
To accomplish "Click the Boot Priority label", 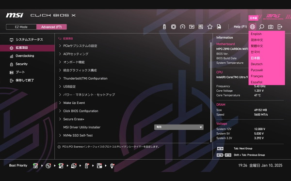I will 18,166.
